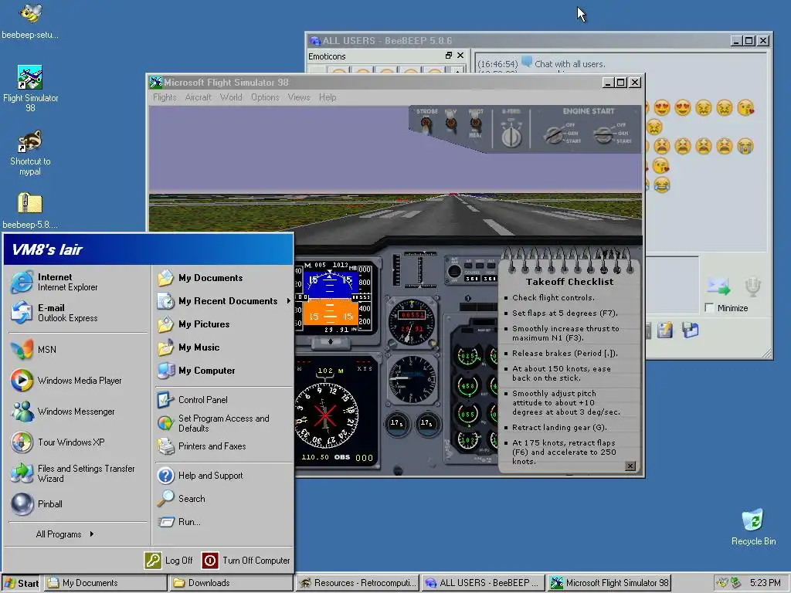Click the send message icon in BeeBEEP
The image size is (791, 593).
pos(718,286)
